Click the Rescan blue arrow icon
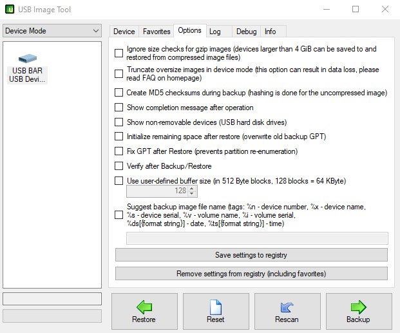Screen dimensions: 400x333 pyautogui.click(x=287, y=307)
